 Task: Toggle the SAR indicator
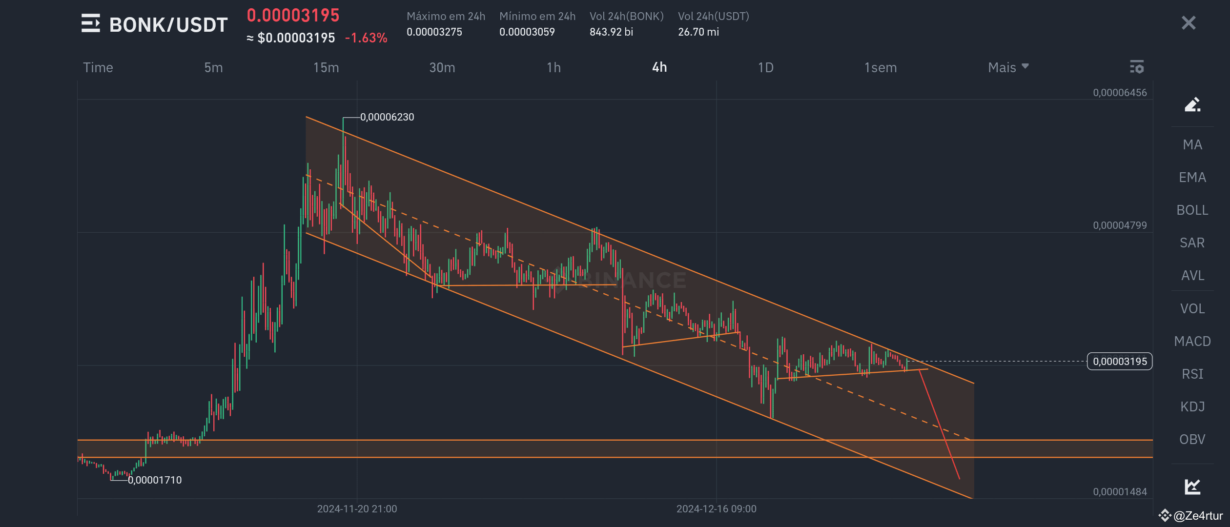pyautogui.click(x=1191, y=243)
